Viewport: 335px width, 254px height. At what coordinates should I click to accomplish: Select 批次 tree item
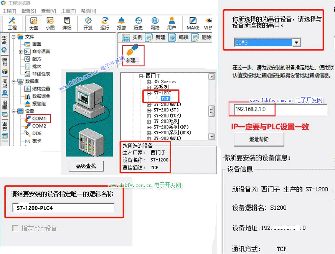pos(36,66)
